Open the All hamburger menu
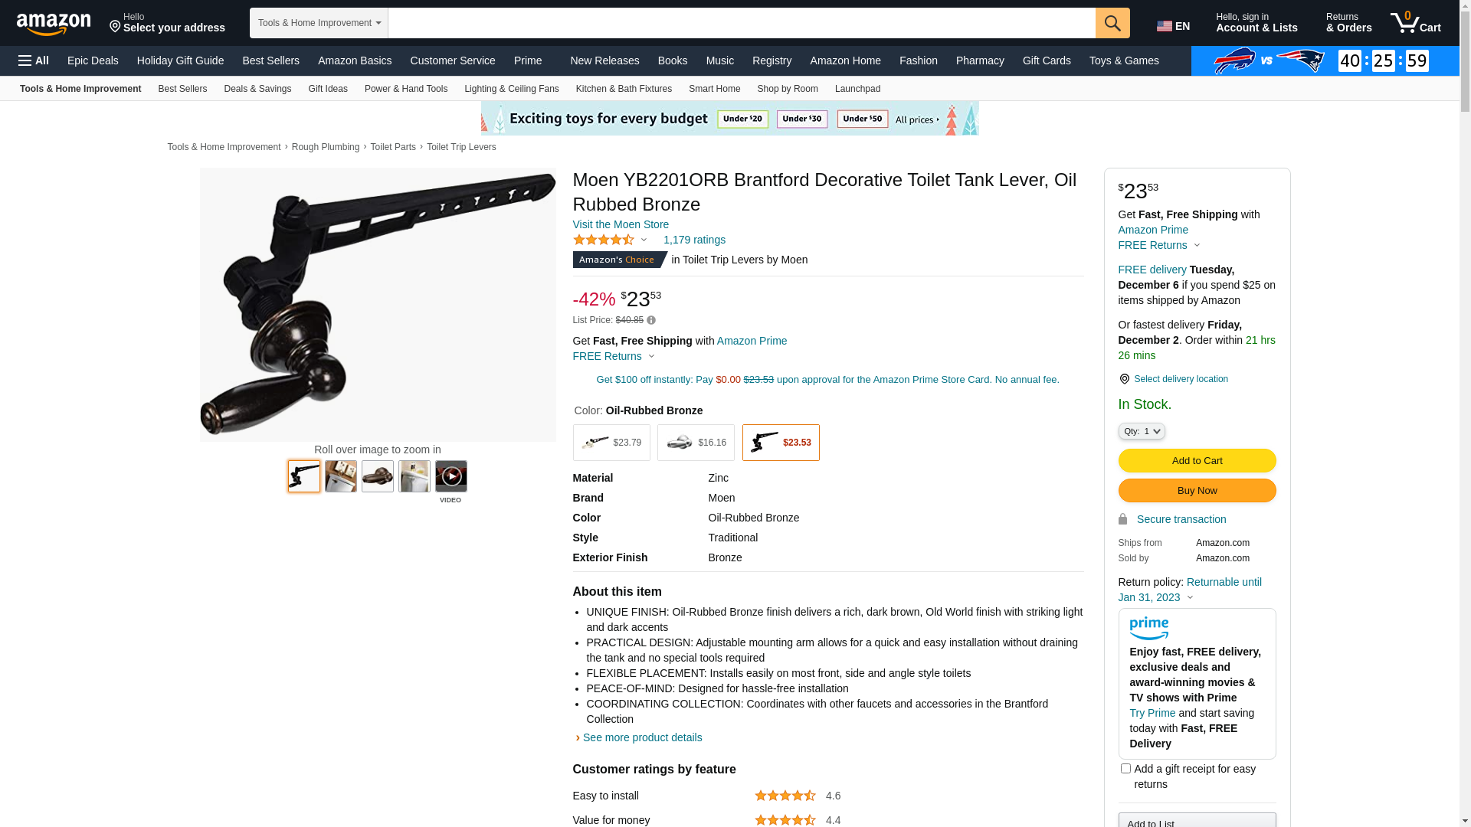Viewport: 1471px width, 827px height. click(x=34, y=60)
